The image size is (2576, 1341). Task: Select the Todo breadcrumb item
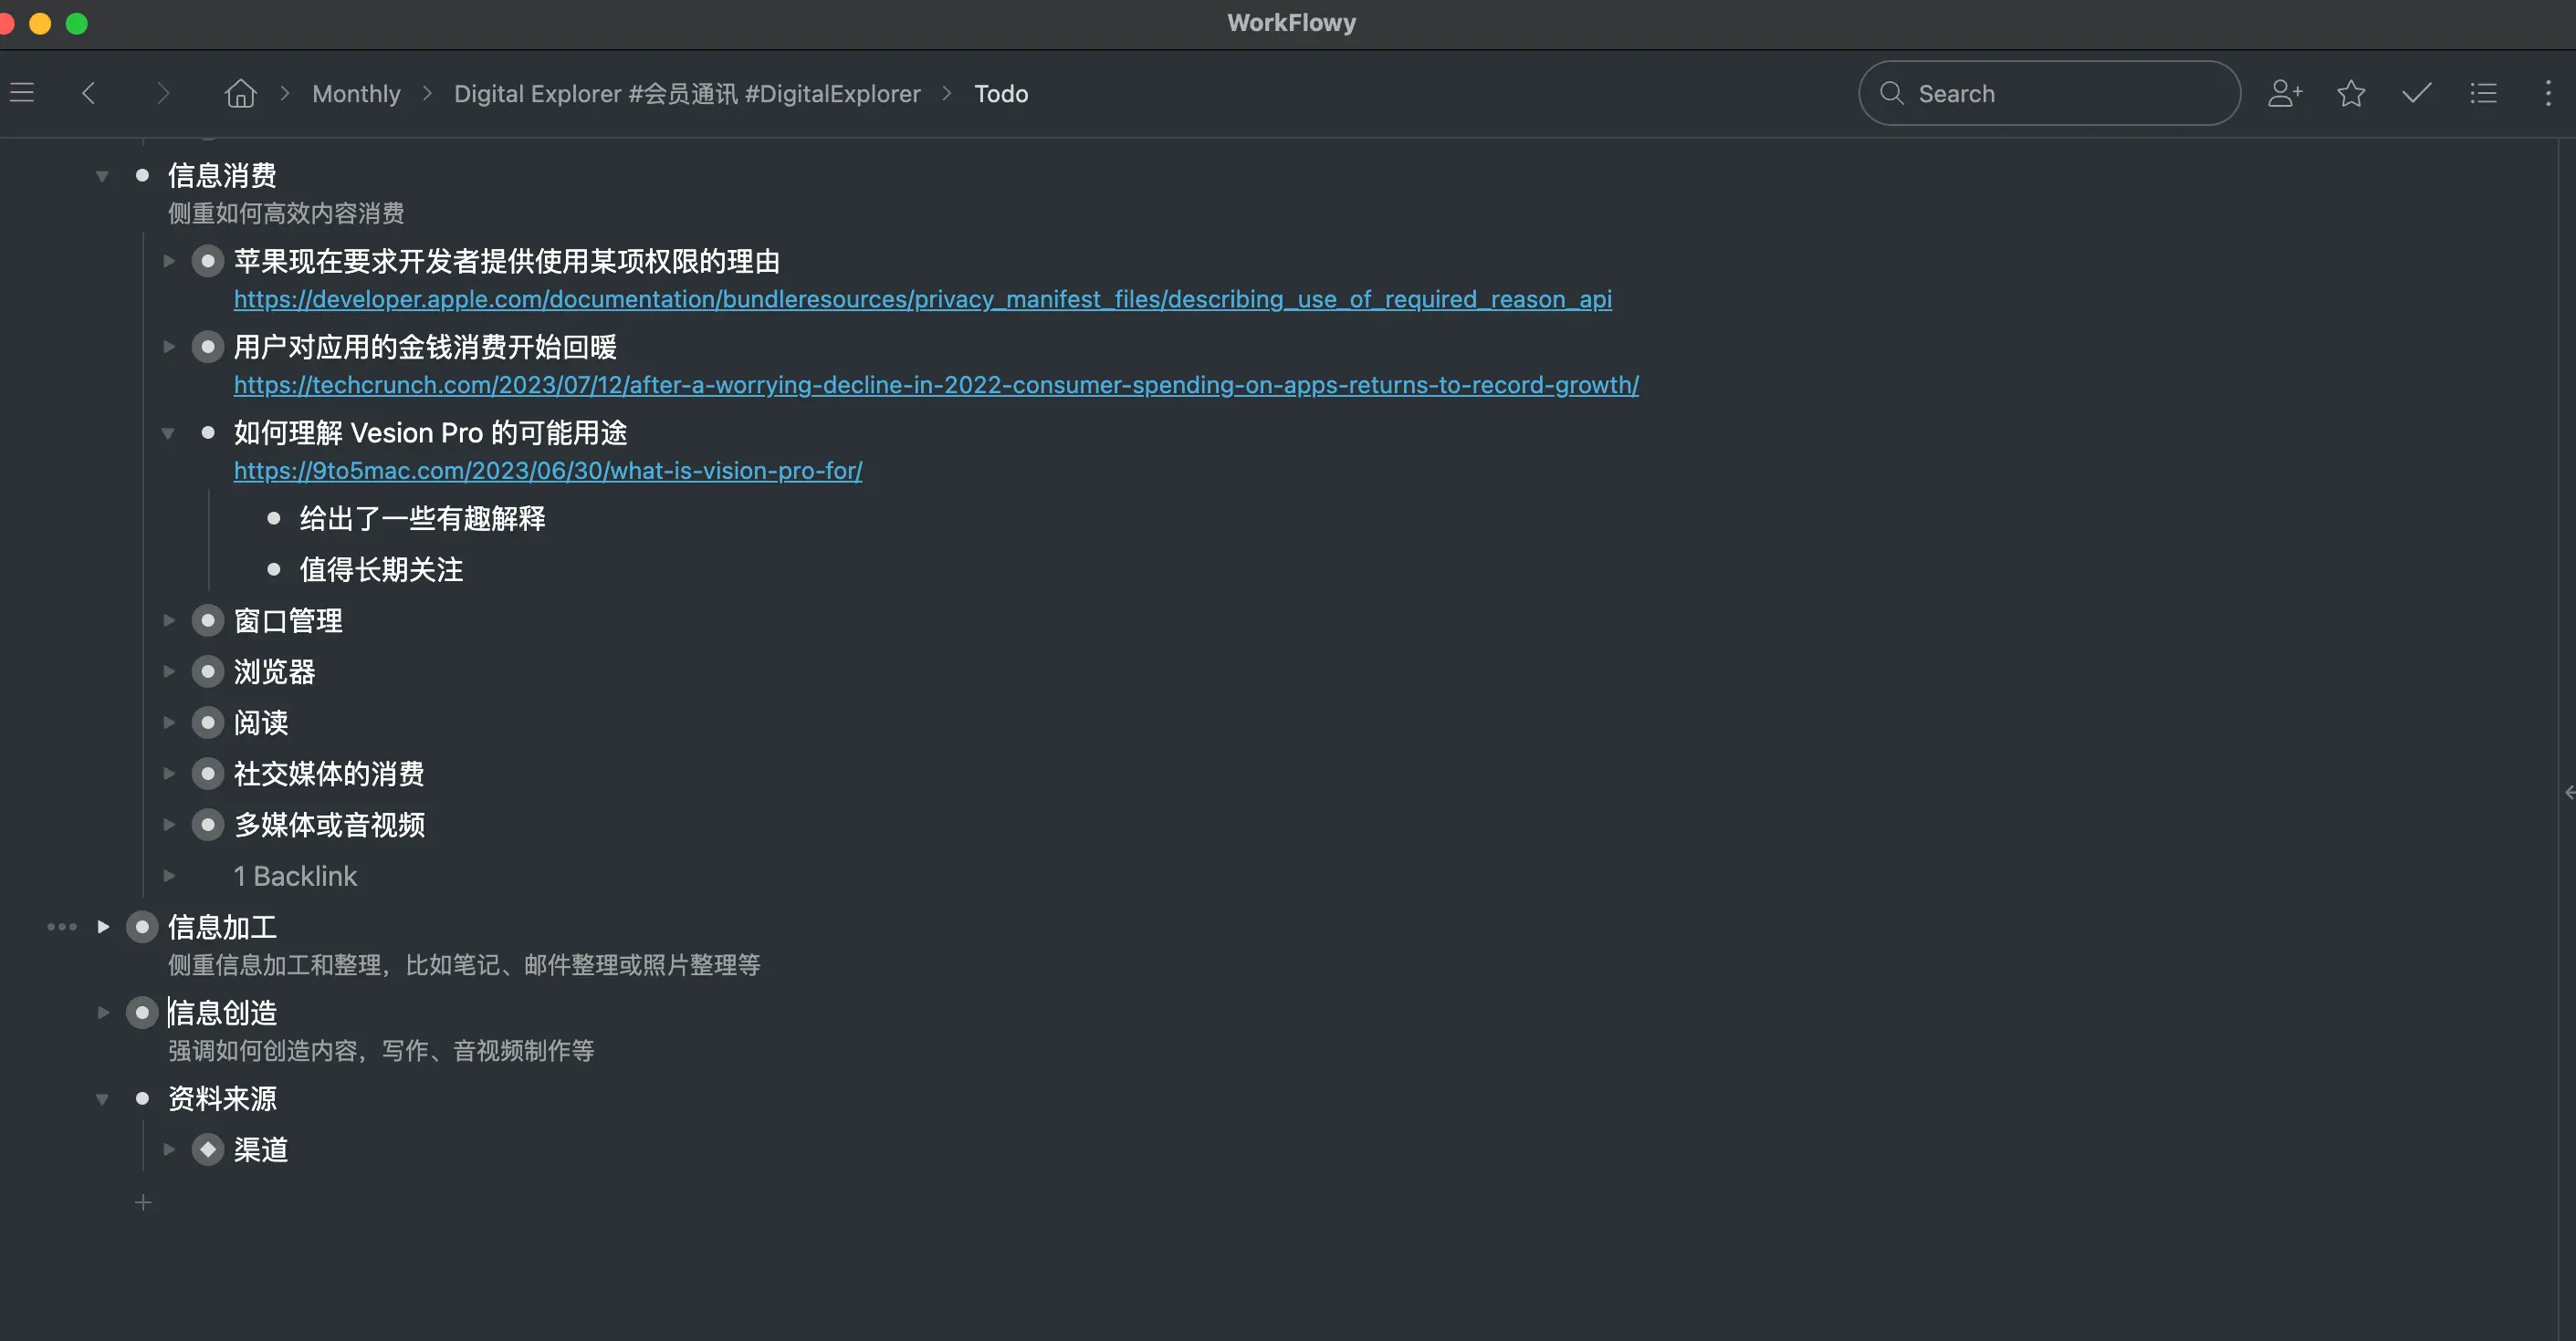pyautogui.click(x=1001, y=93)
